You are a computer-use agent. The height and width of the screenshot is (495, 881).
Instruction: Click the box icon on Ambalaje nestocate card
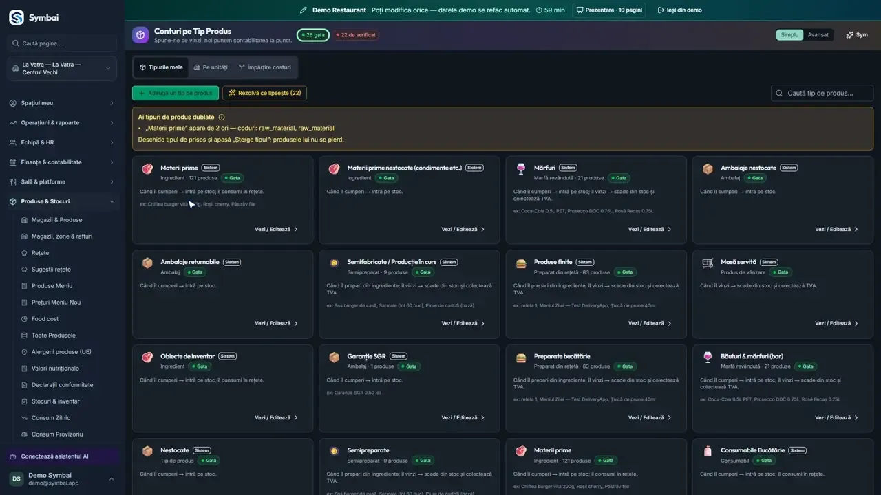point(708,168)
